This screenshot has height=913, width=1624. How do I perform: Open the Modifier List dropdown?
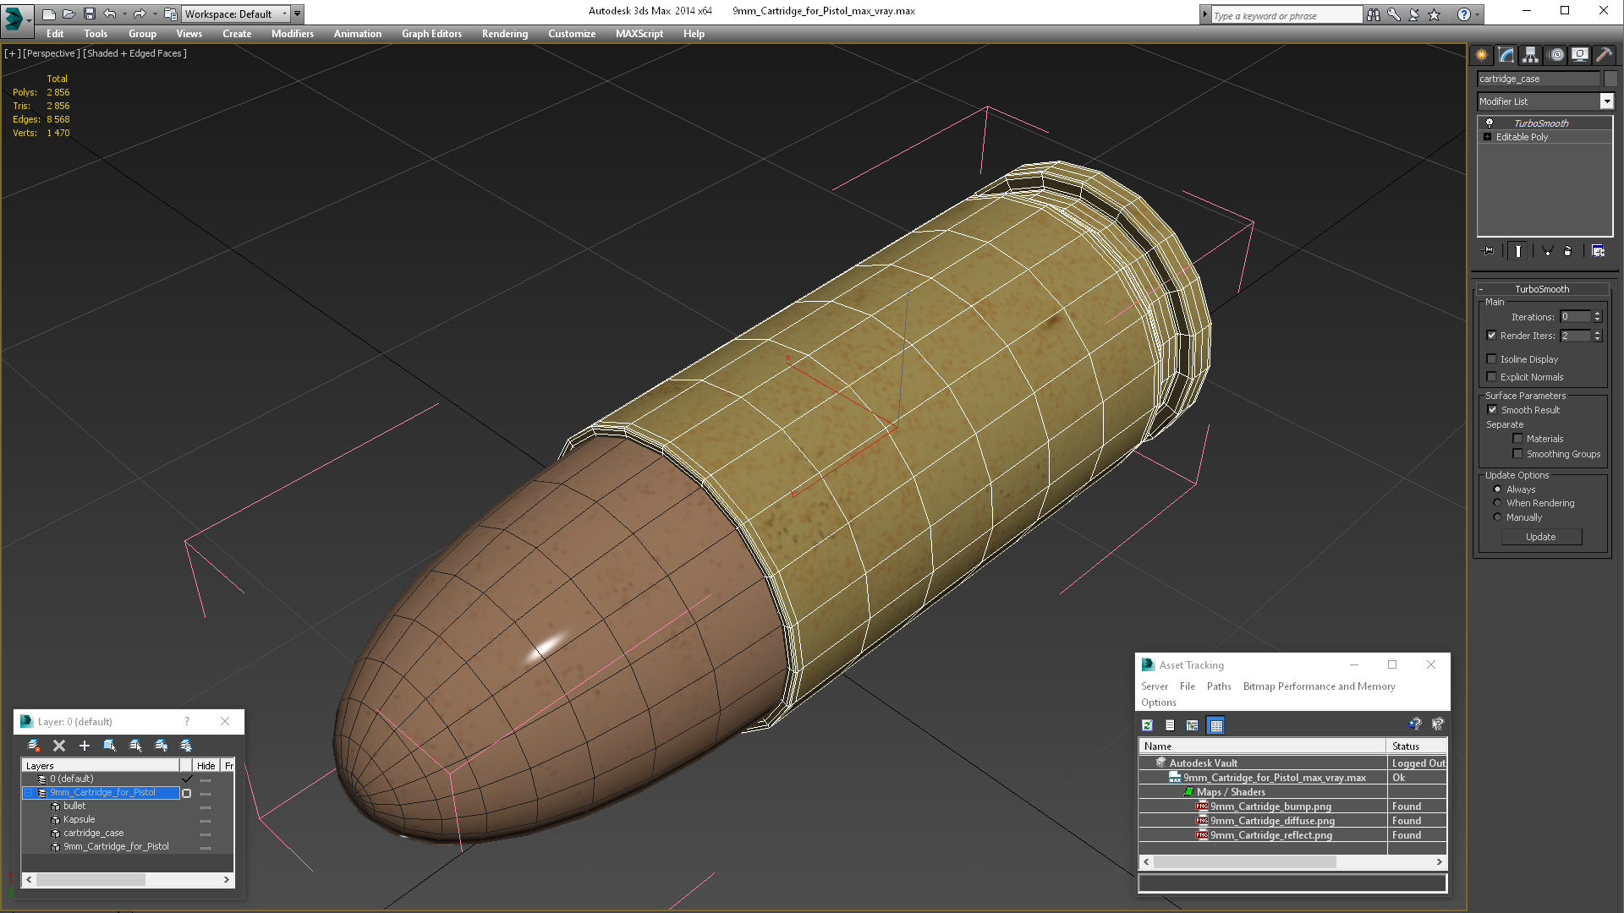pos(1606,101)
